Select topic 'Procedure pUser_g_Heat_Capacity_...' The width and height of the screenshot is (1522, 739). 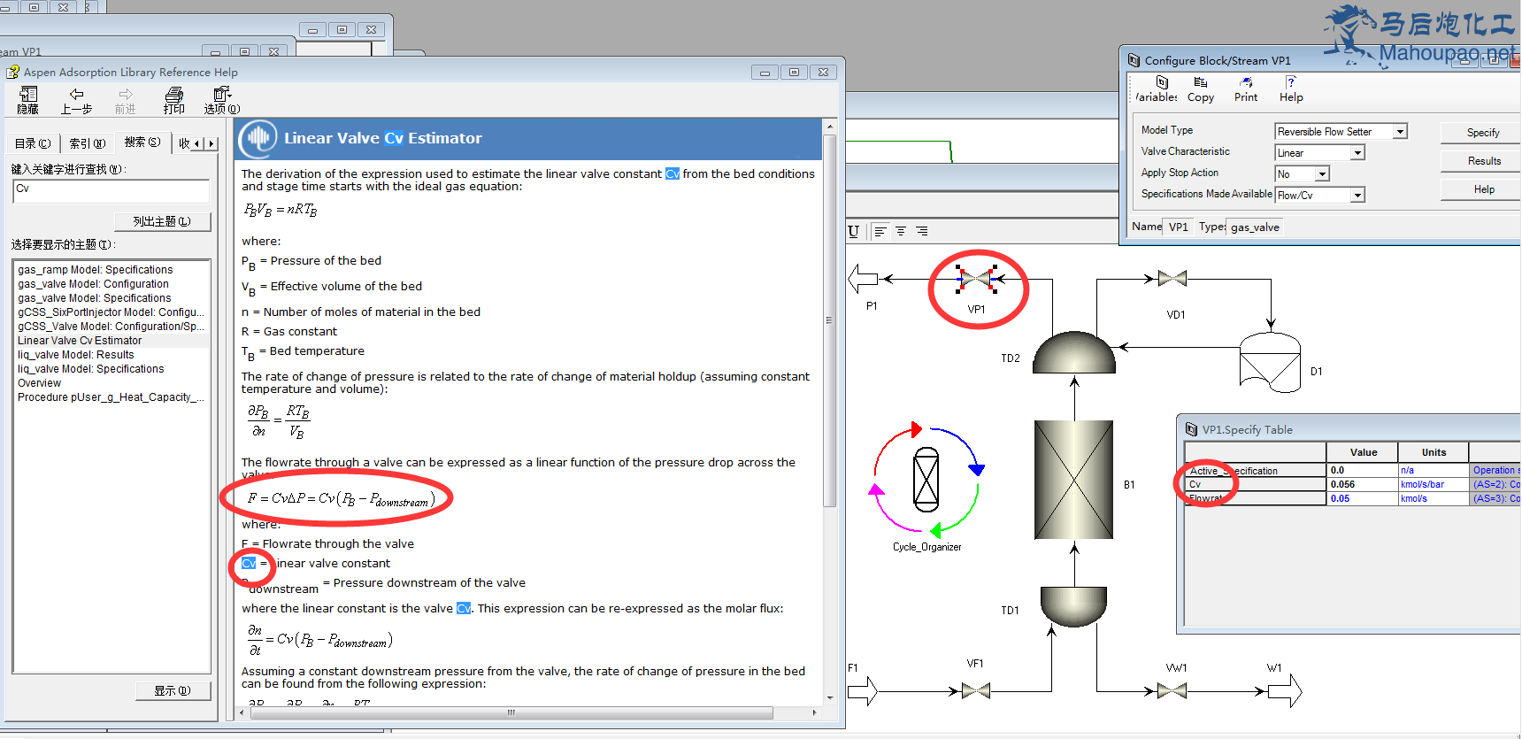click(111, 397)
